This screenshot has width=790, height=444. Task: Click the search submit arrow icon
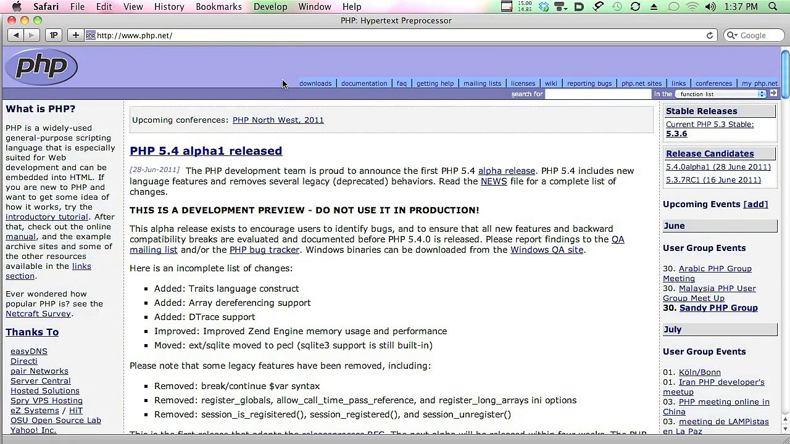(x=774, y=94)
